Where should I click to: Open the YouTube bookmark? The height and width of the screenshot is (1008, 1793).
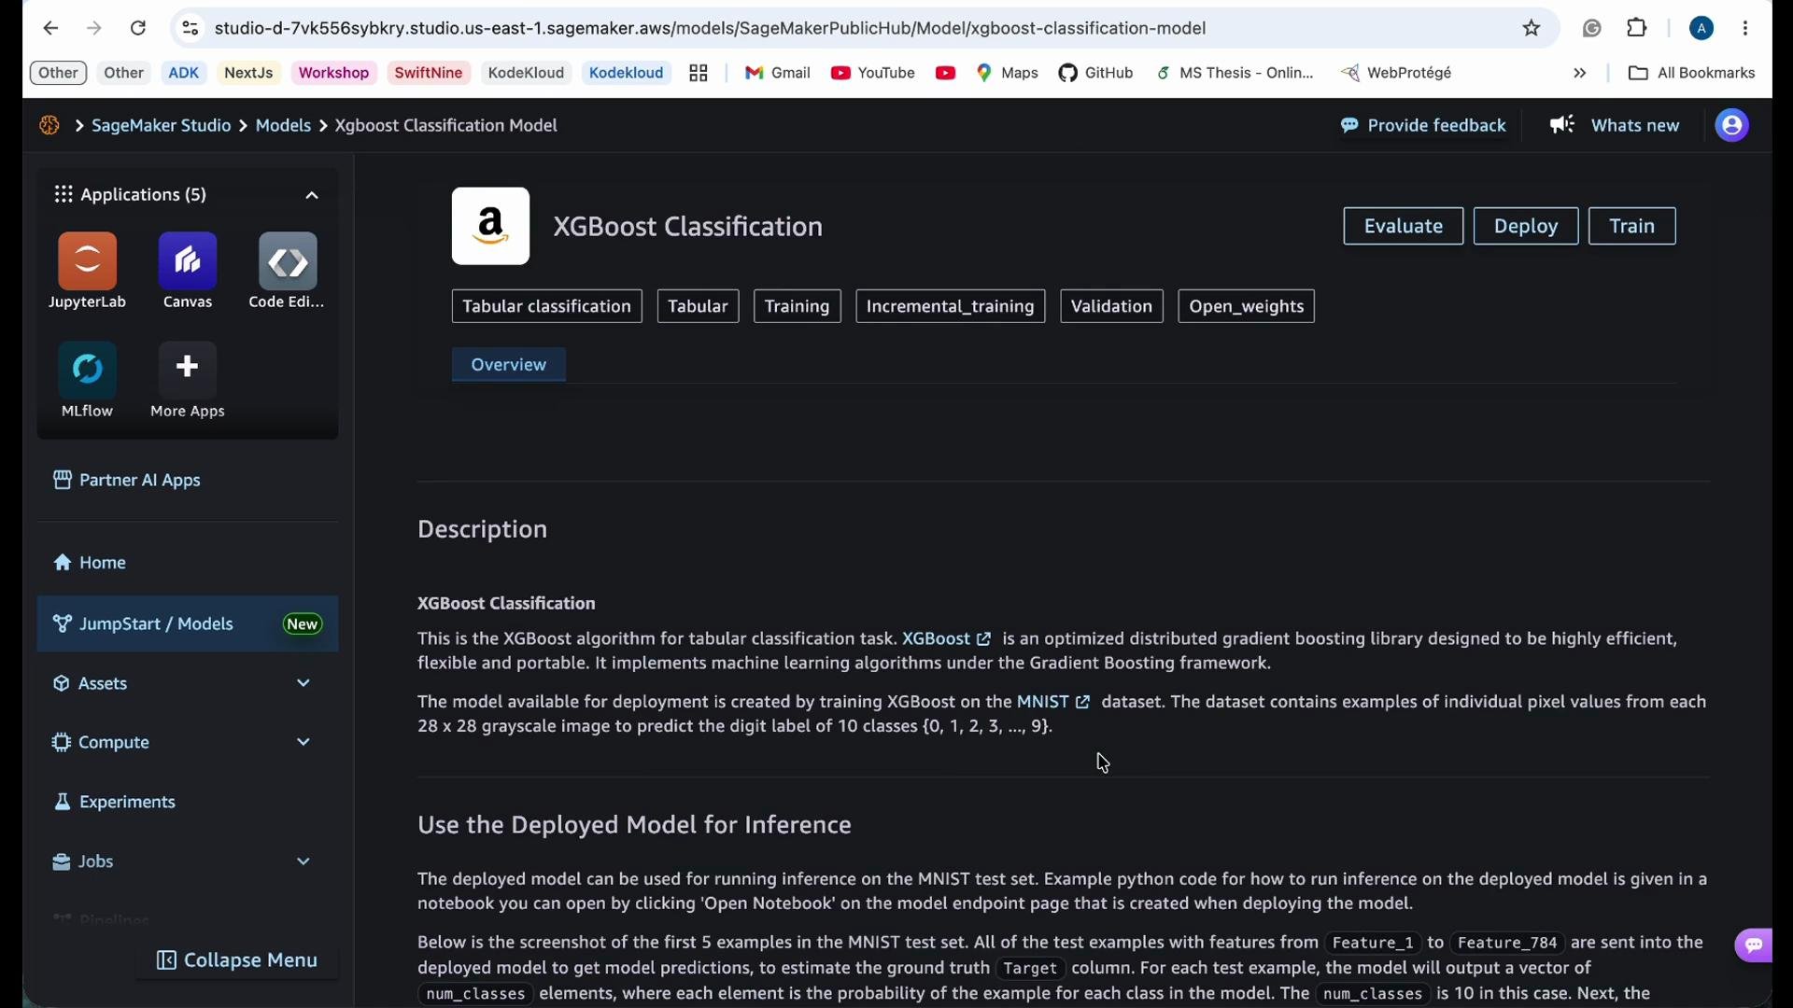point(873,73)
